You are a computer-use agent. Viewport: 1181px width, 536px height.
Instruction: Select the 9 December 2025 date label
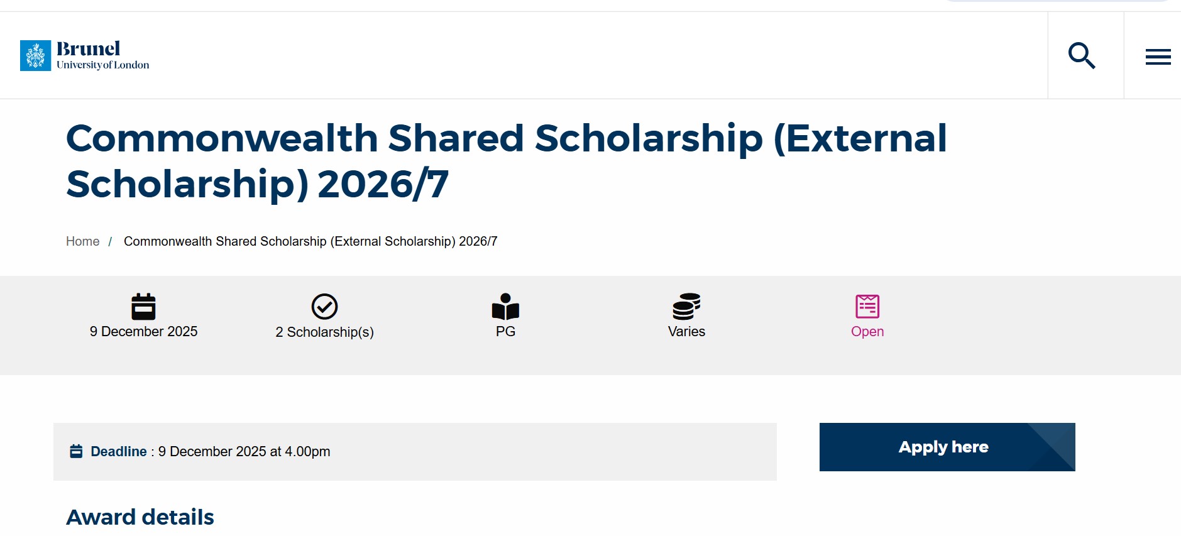pyautogui.click(x=143, y=332)
